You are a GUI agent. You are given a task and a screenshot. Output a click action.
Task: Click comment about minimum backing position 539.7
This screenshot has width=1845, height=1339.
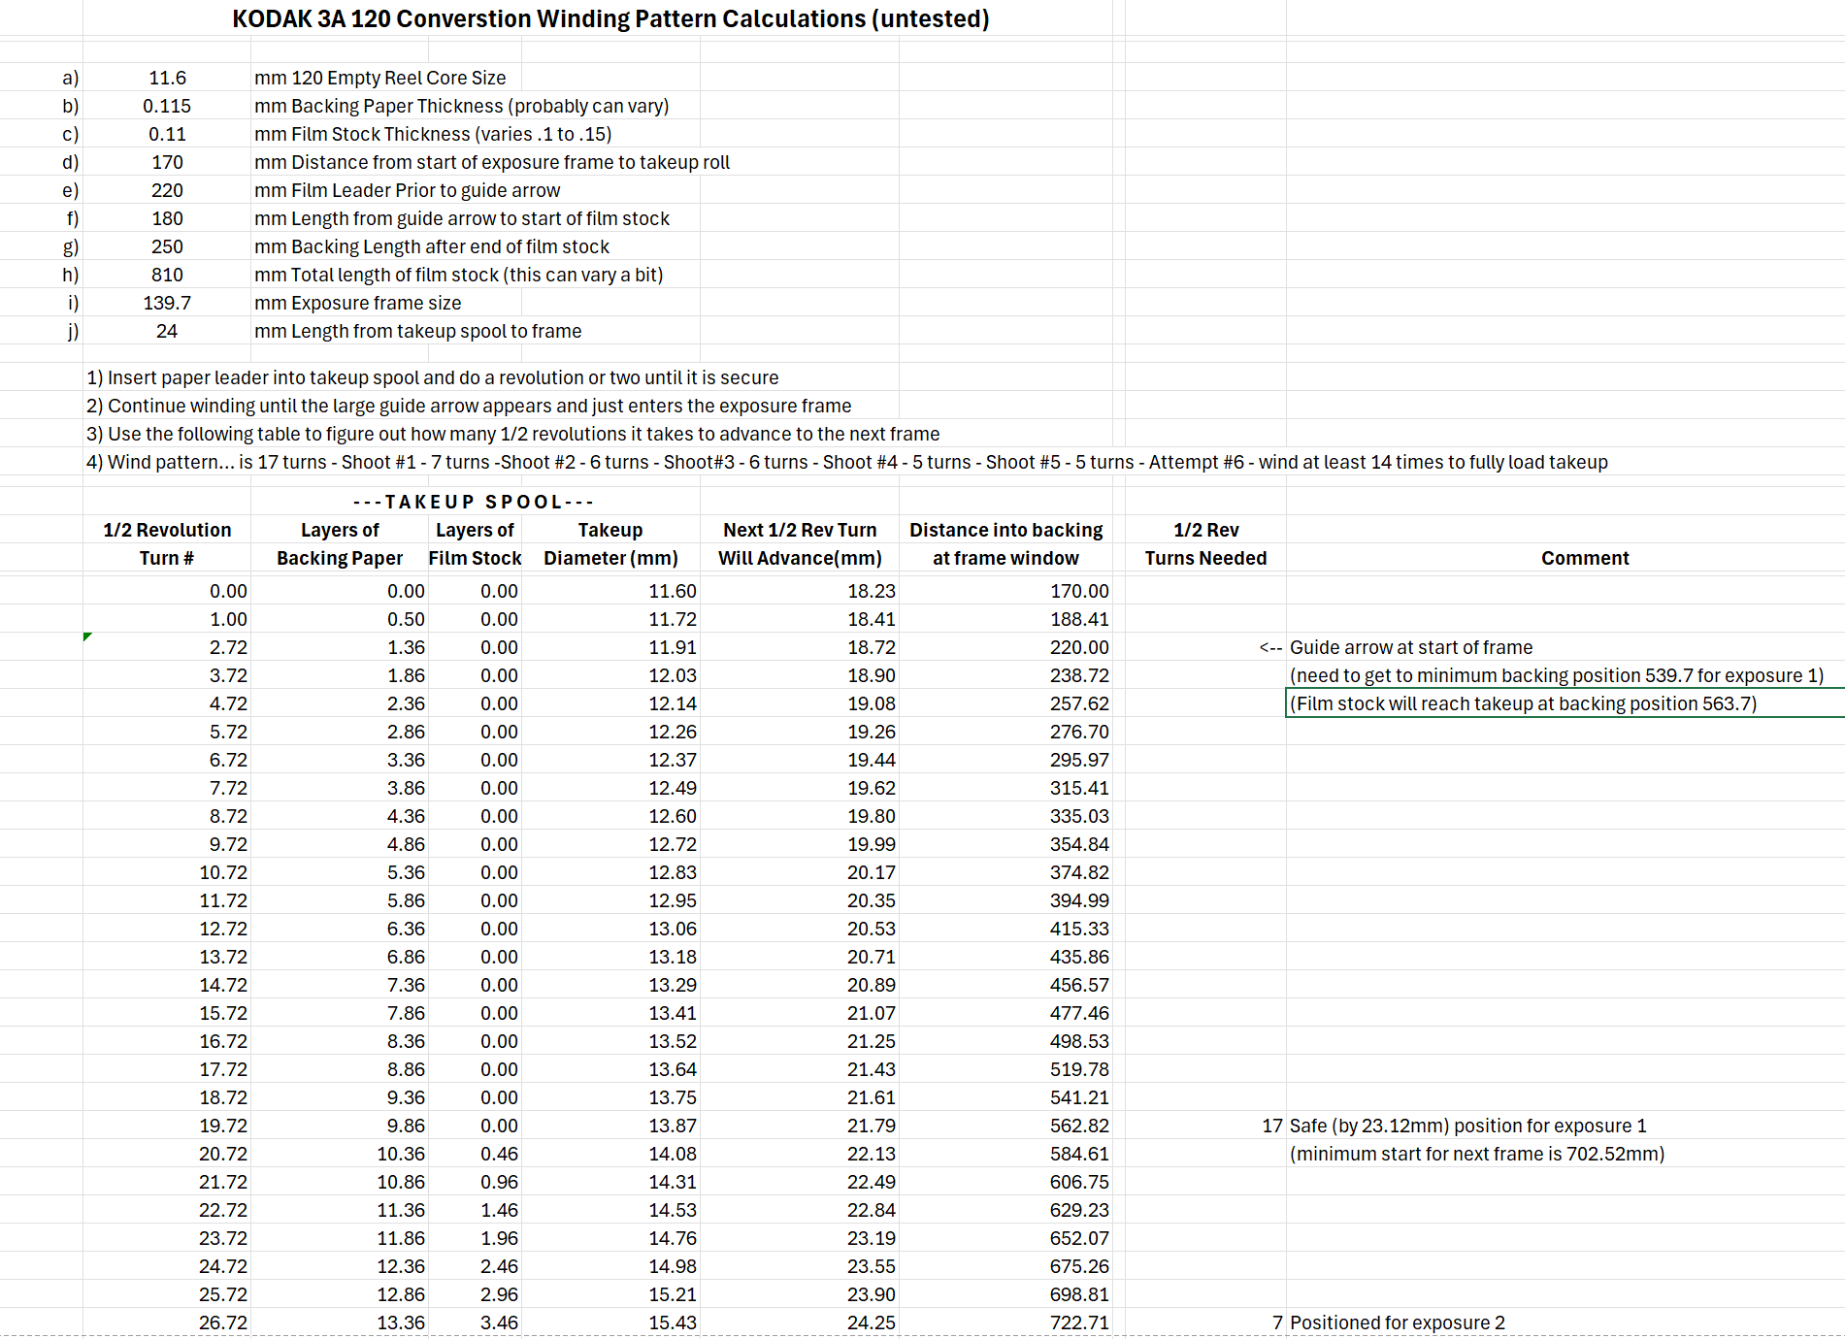click(x=1557, y=675)
